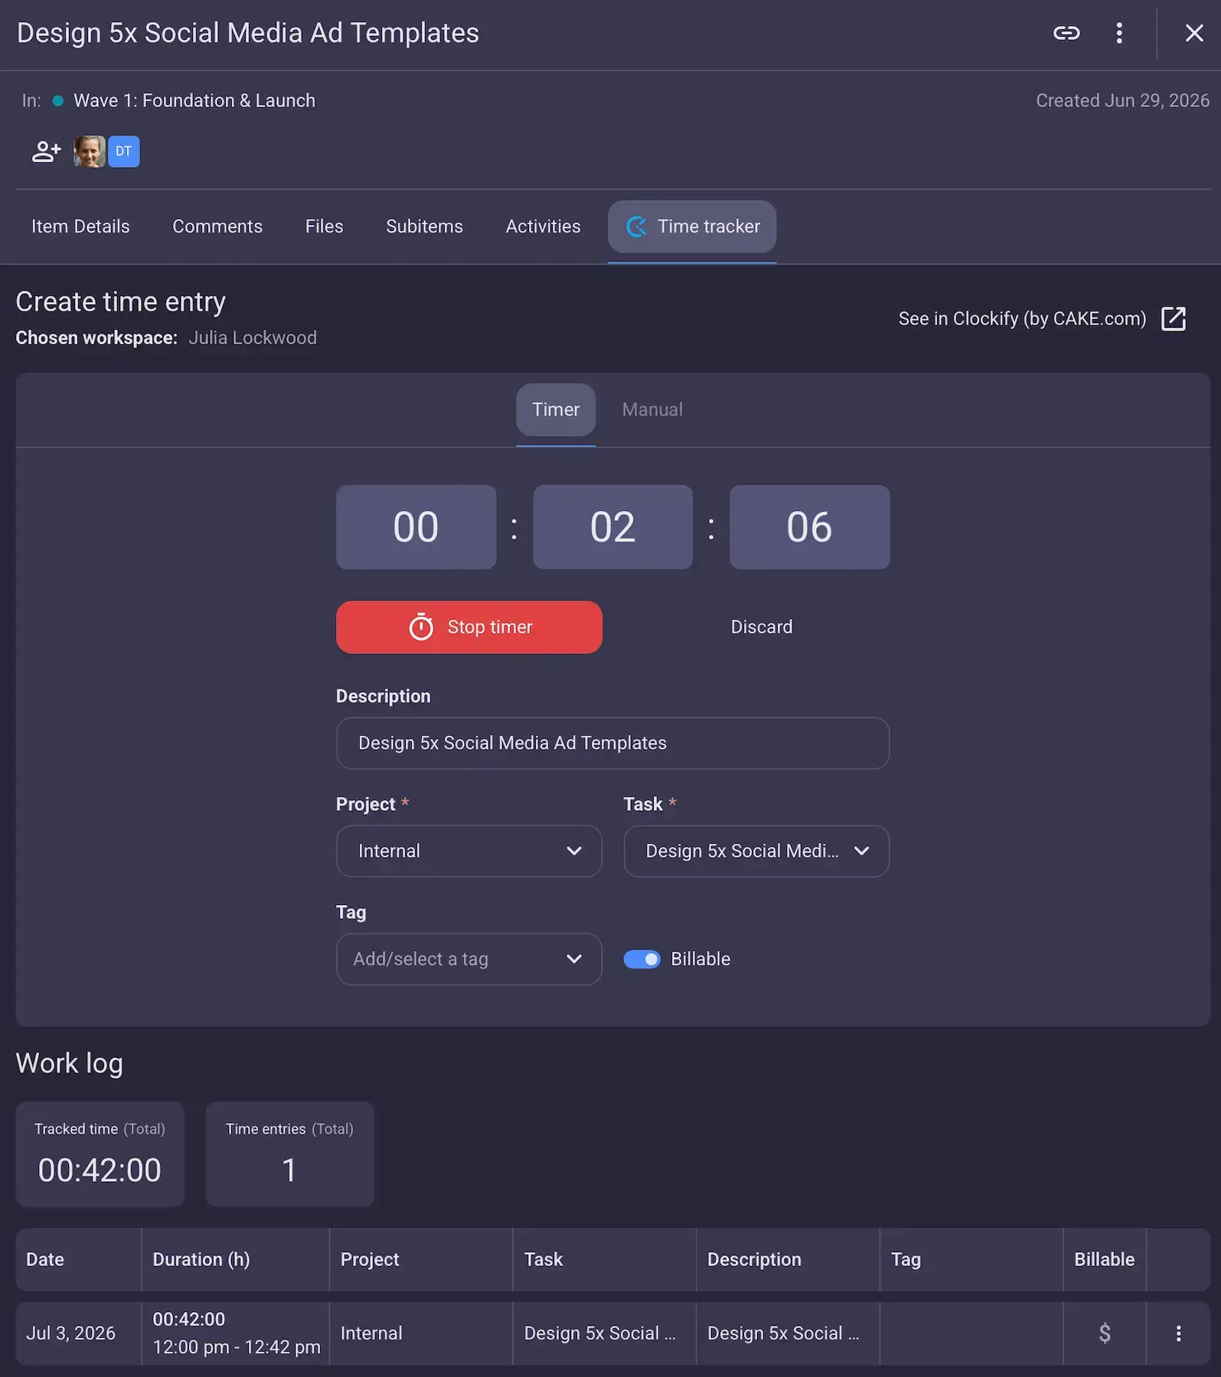This screenshot has height=1377, width=1221.
Task: Click the DT assignee badge
Action: click(x=123, y=151)
